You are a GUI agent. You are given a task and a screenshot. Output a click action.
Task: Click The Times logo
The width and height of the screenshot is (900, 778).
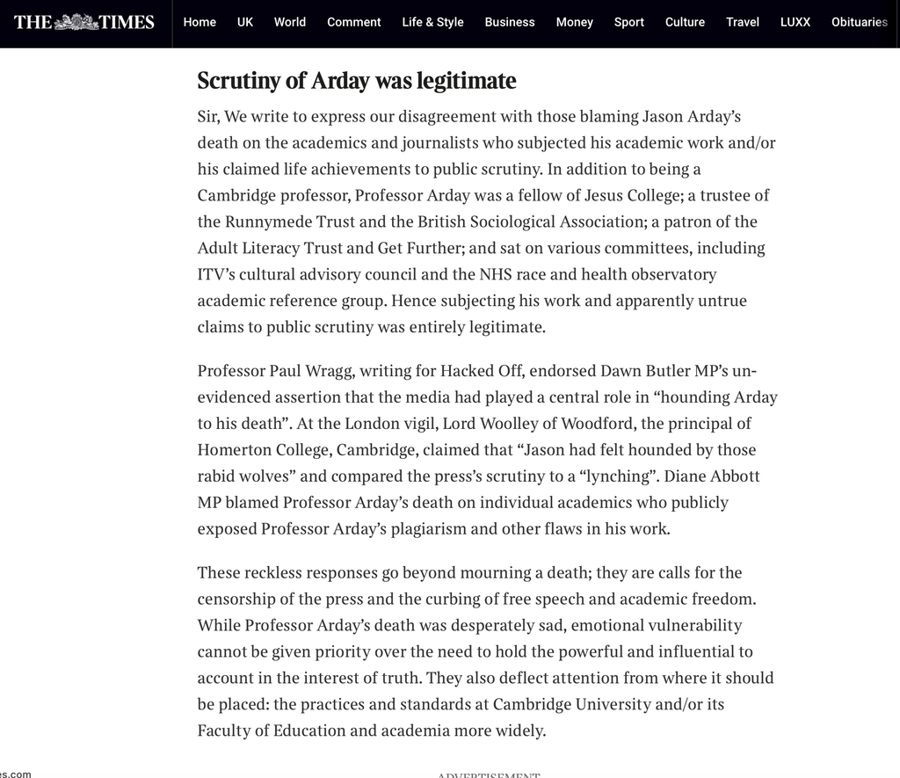(x=83, y=22)
